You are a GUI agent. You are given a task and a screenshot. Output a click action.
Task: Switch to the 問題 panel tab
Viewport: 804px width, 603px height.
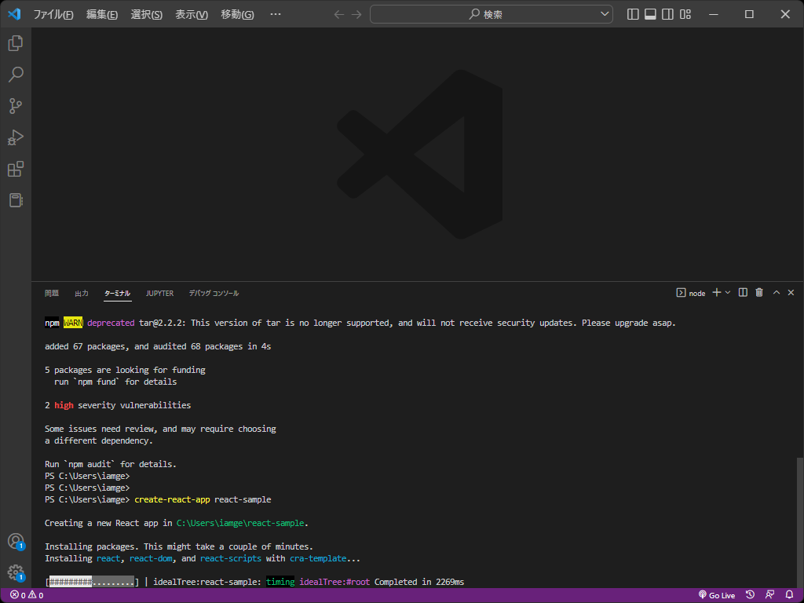[52, 294]
